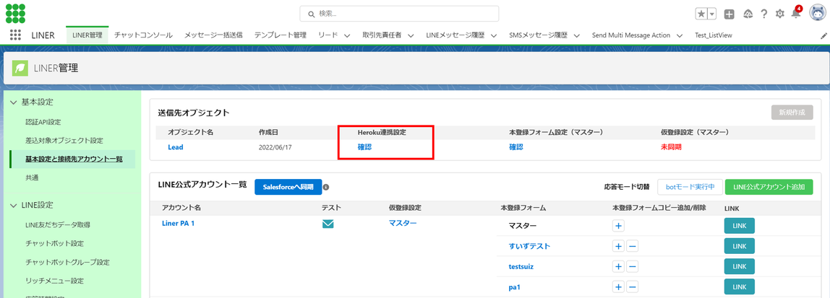Open チャットボット設定 in the sidebar
The height and width of the screenshot is (298, 830).
[54, 244]
